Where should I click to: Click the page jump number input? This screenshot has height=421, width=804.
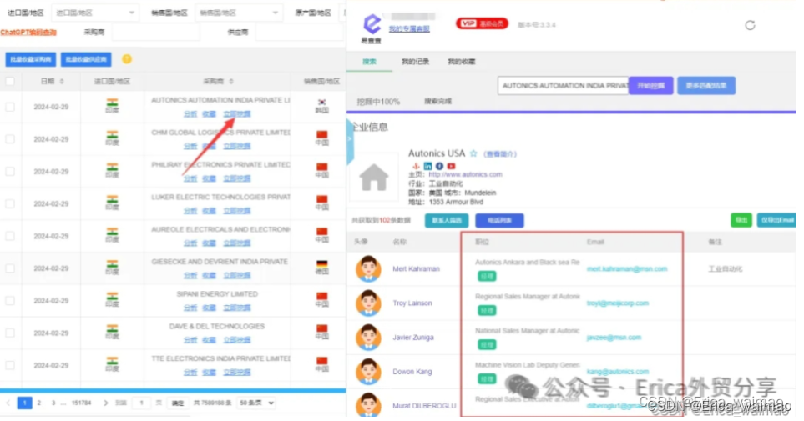[142, 403]
